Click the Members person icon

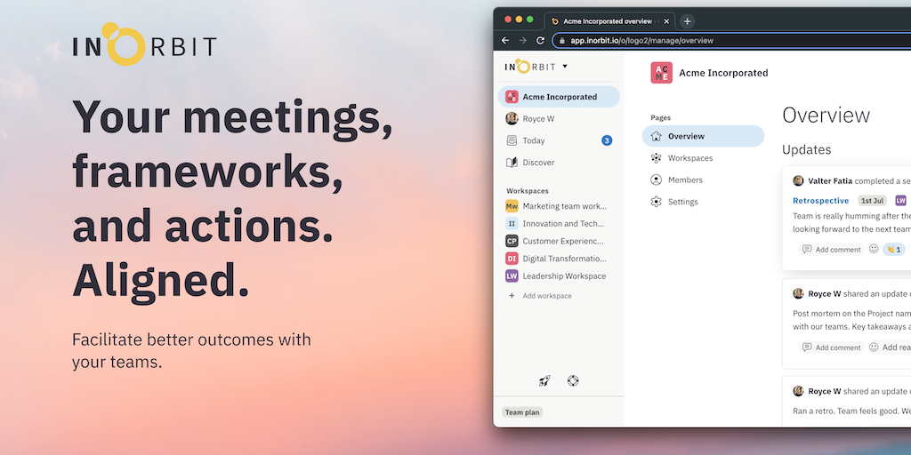pos(656,180)
